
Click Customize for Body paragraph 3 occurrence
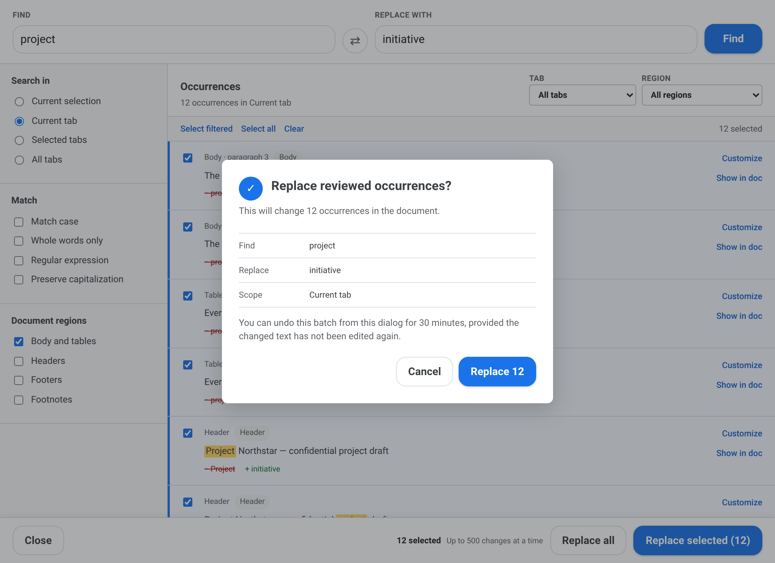click(742, 158)
